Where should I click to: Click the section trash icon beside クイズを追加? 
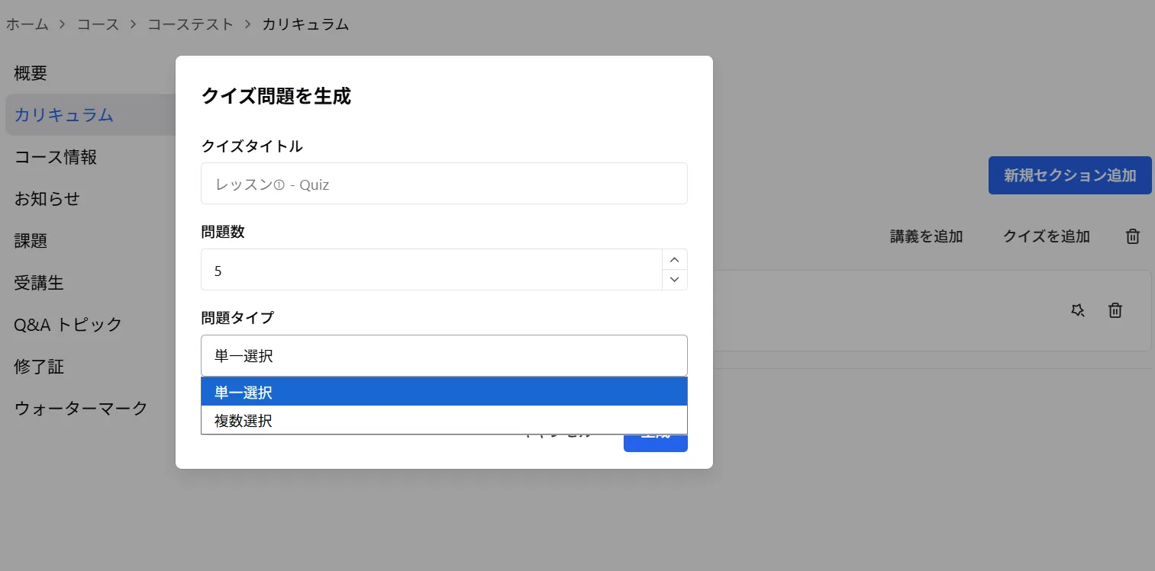(1133, 236)
